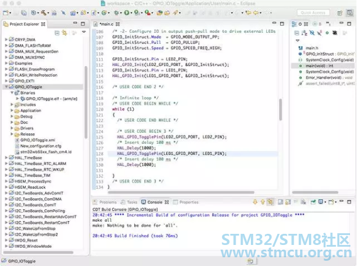Select the main.c editor tab
The image size is (357, 266).
click(x=107, y=24)
